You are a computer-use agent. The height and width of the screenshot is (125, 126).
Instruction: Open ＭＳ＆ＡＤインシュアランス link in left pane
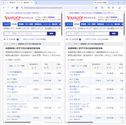17,106
